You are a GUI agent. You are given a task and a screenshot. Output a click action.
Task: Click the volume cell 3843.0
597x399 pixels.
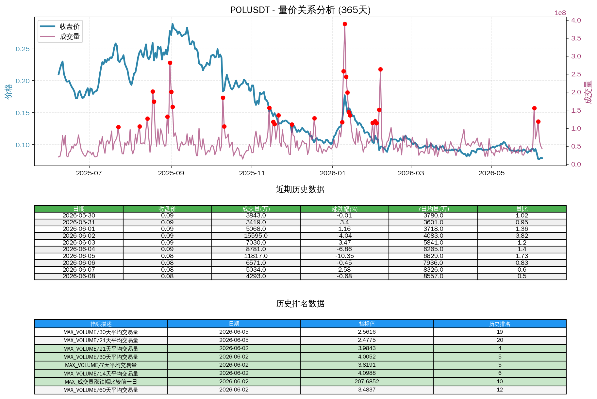(x=256, y=215)
